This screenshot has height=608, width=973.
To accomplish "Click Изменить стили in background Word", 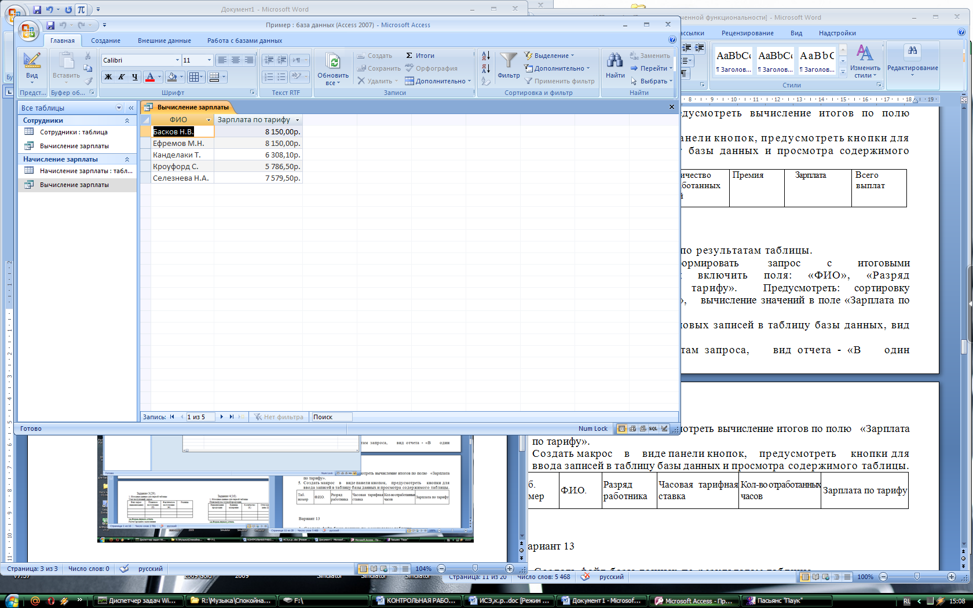I will pyautogui.click(x=865, y=63).
